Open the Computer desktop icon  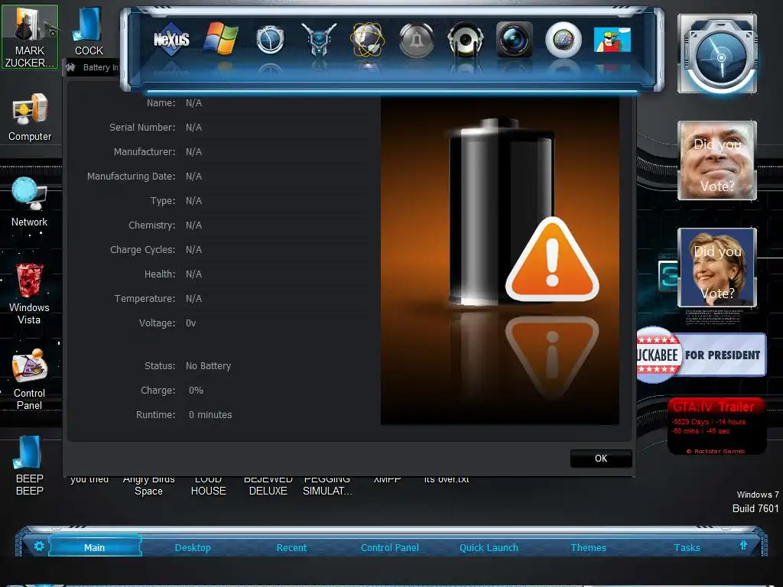[x=30, y=117]
